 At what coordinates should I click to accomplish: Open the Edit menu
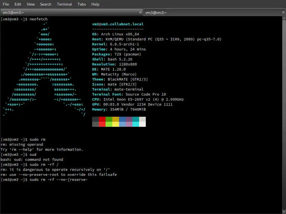click(18, 4)
